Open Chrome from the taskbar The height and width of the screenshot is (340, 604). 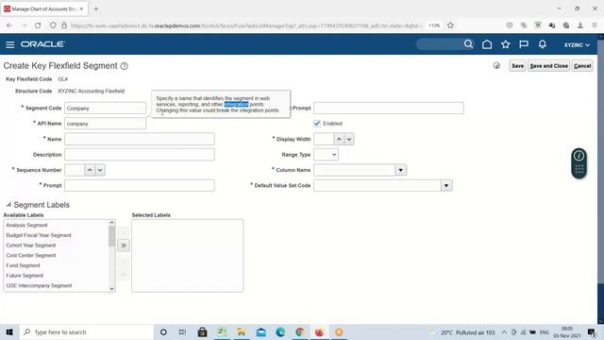pyautogui.click(x=300, y=331)
